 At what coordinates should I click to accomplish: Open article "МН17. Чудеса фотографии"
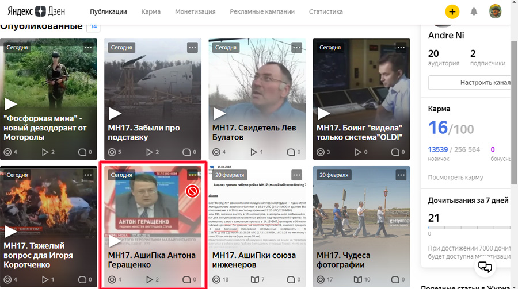pyautogui.click(x=344, y=260)
